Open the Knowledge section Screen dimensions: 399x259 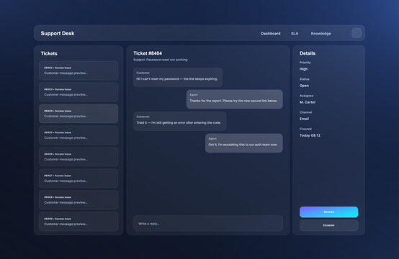(320, 33)
